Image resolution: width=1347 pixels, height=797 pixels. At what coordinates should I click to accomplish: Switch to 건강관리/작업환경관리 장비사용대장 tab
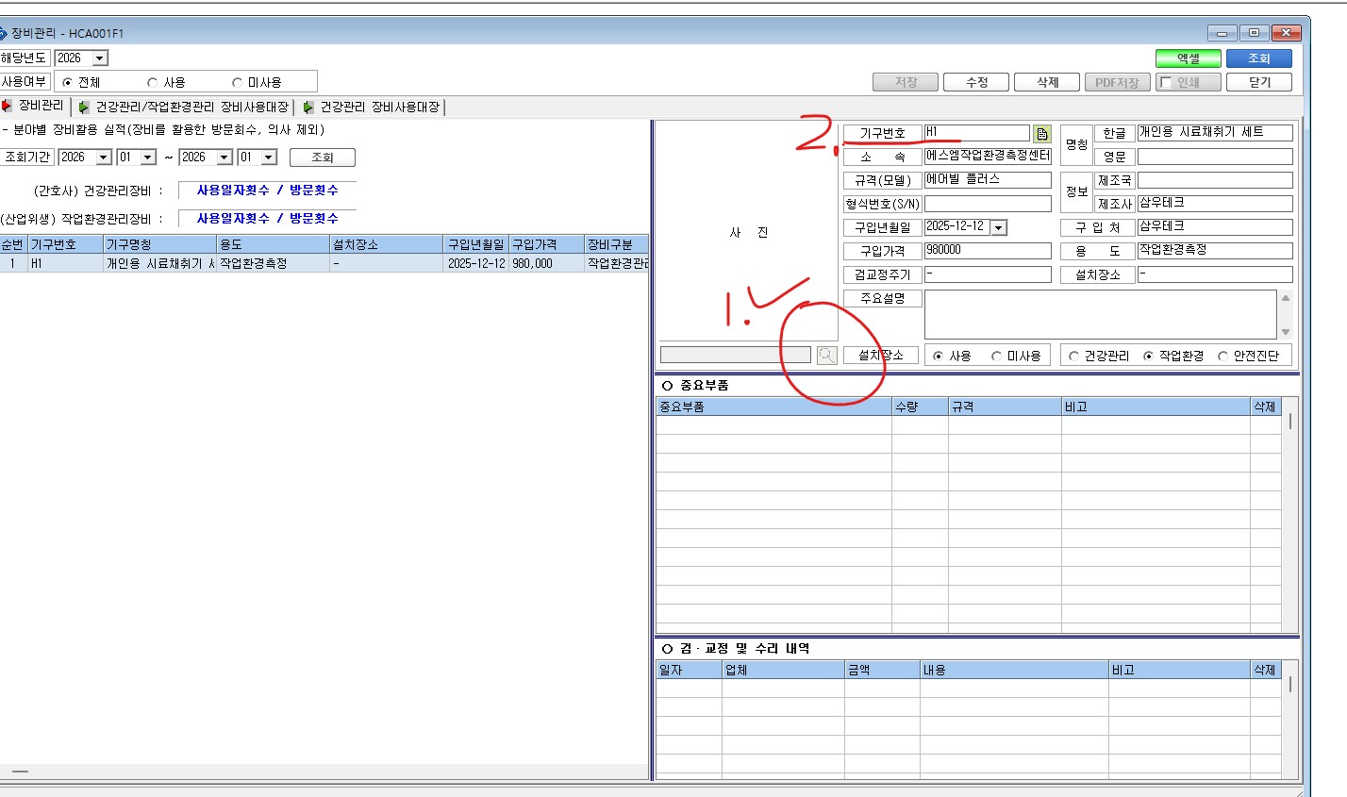pyautogui.click(x=184, y=108)
